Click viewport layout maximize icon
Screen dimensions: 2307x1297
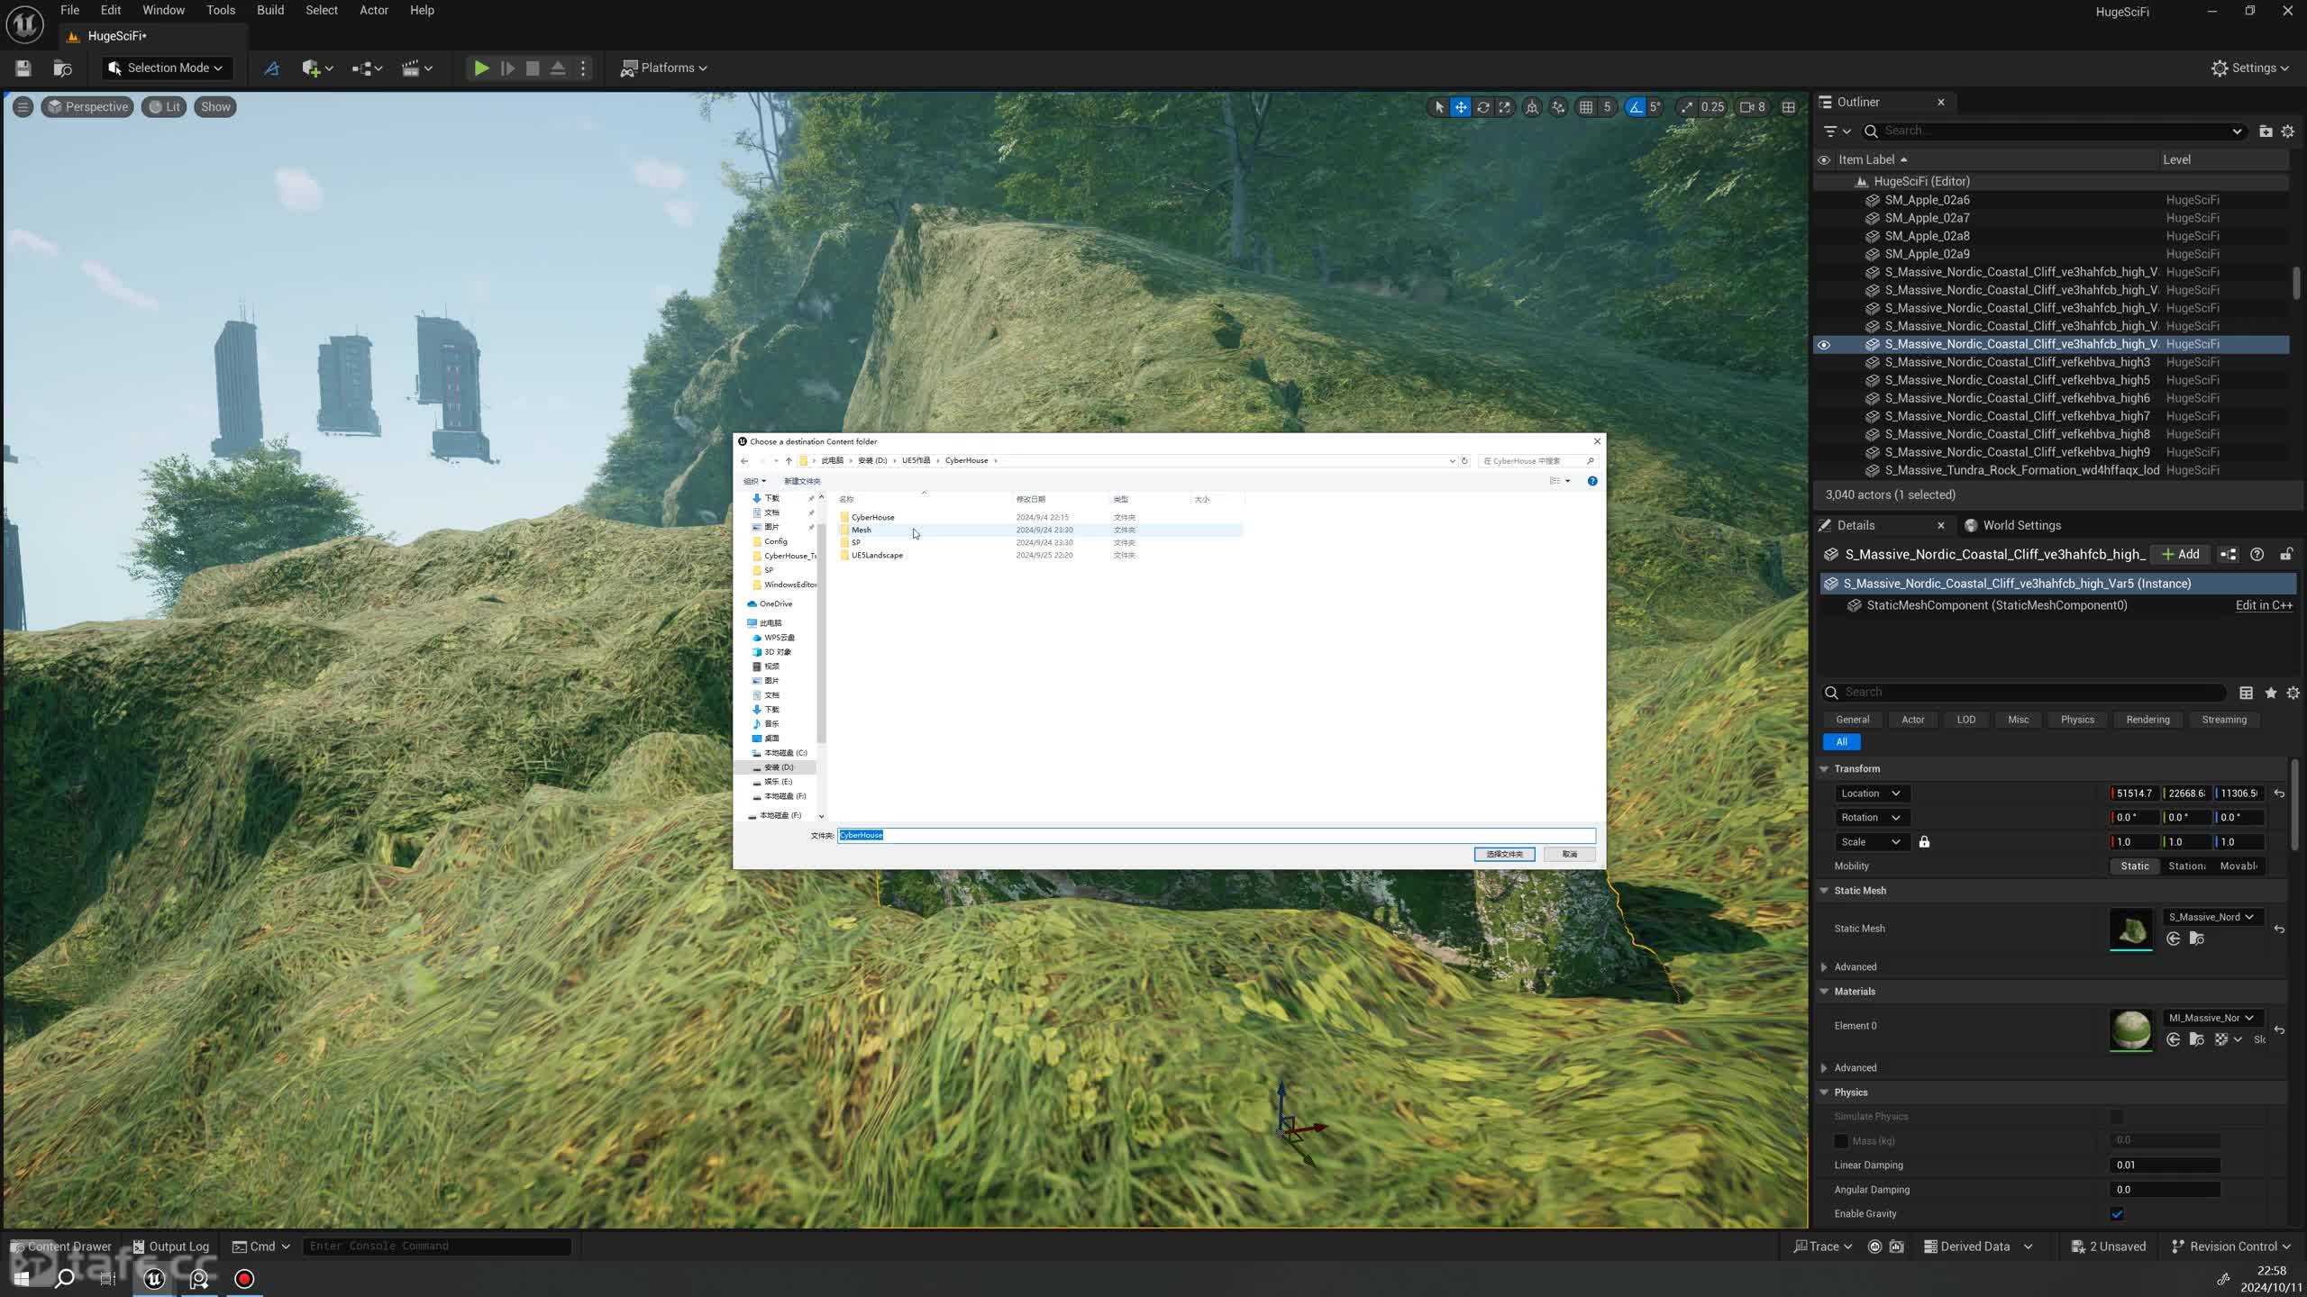(x=1789, y=107)
